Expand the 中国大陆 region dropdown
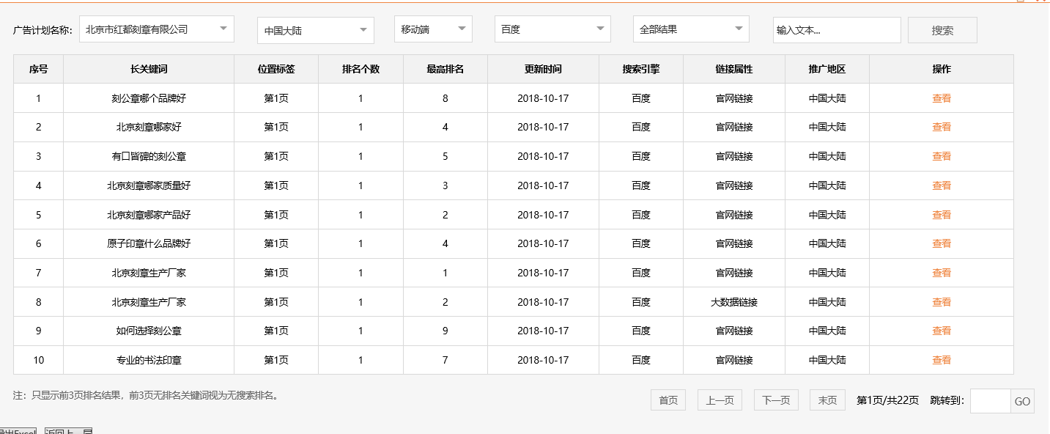The image size is (1050, 434). coord(315,29)
